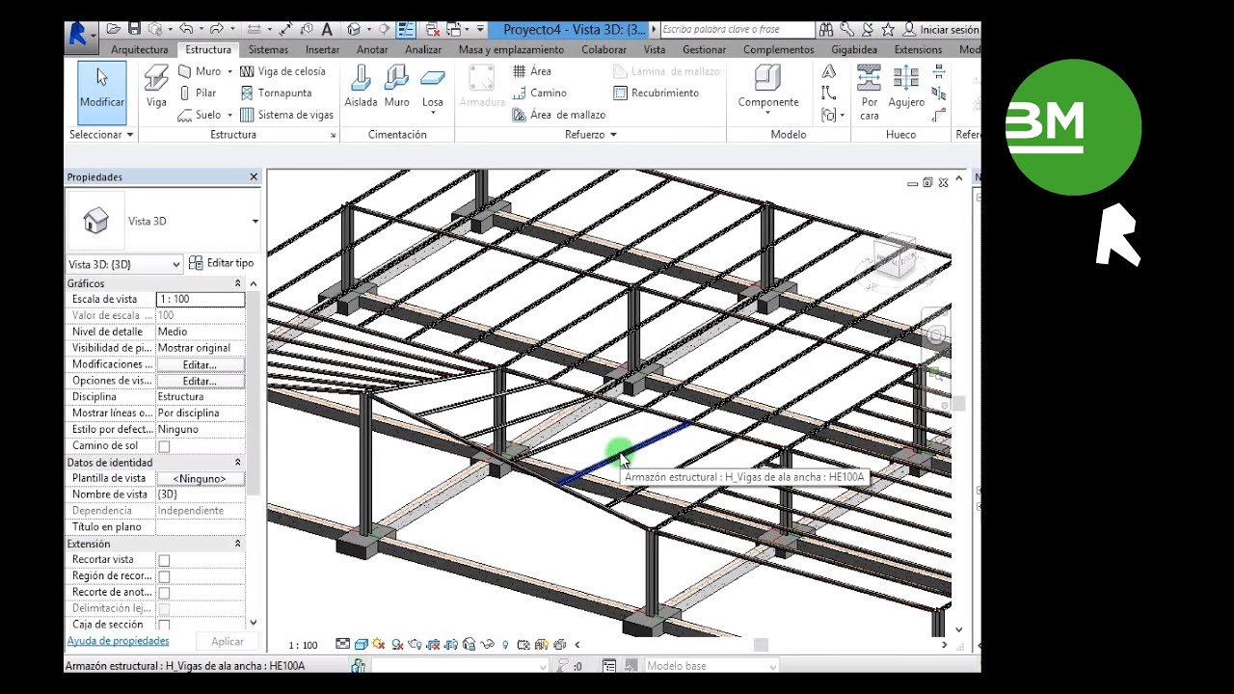Select the Agujero shaft opening tool
This screenshot has height=694, width=1234.
[x=906, y=87]
